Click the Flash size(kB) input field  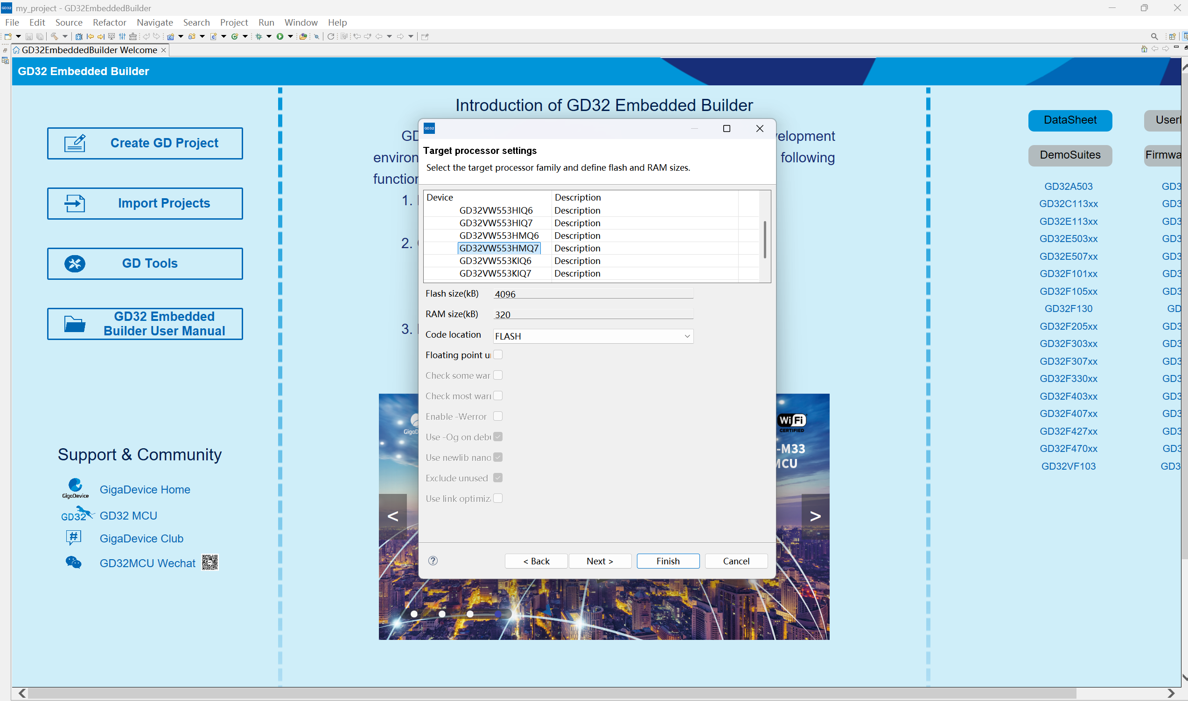point(593,294)
